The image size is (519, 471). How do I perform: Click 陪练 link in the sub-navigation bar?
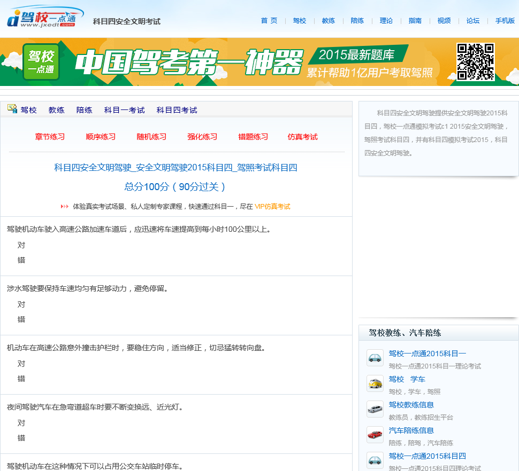(85, 110)
